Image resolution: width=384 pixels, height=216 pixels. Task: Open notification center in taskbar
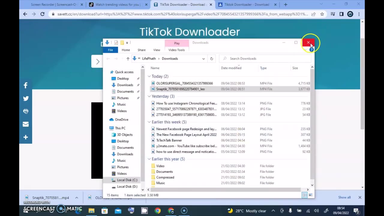click(356, 211)
